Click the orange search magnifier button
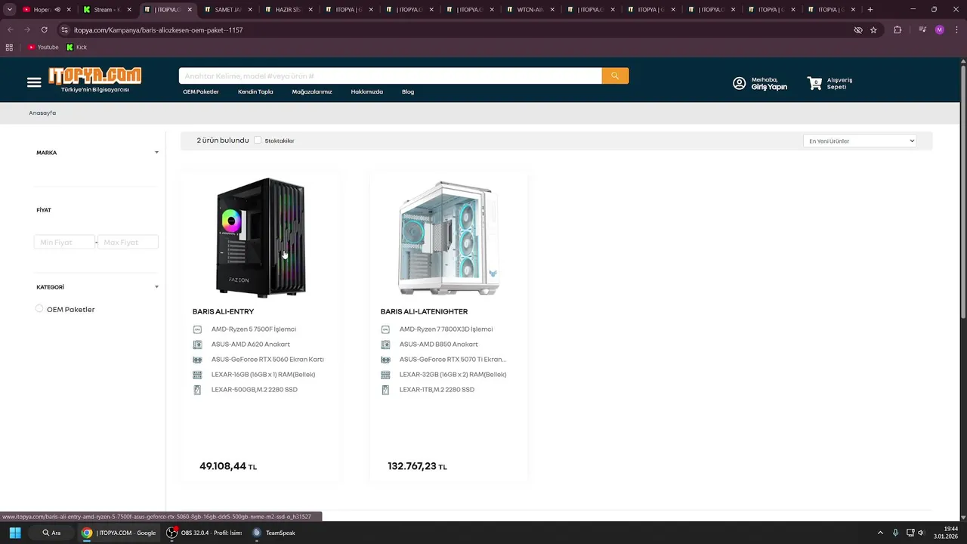This screenshot has height=544, width=967. [615, 76]
